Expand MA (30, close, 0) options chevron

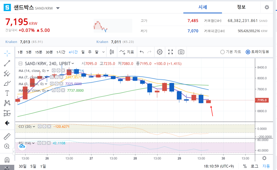point(48,91)
